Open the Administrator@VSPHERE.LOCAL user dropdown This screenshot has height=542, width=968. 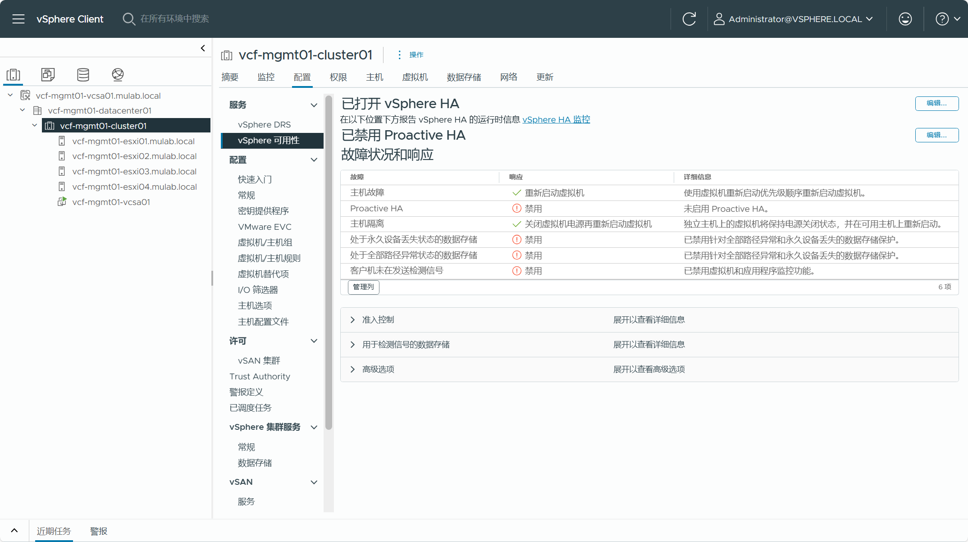(794, 19)
